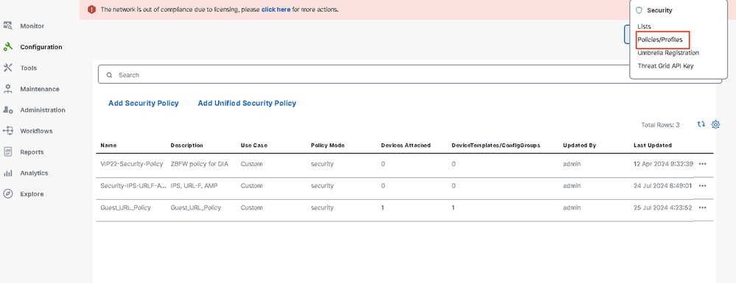This screenshot has width=736, height=283.
Task: Open the Explore compass icon
Action: click(7, 194)
